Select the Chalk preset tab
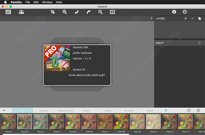This screenshot has width=205, height=135. [23, 110]
